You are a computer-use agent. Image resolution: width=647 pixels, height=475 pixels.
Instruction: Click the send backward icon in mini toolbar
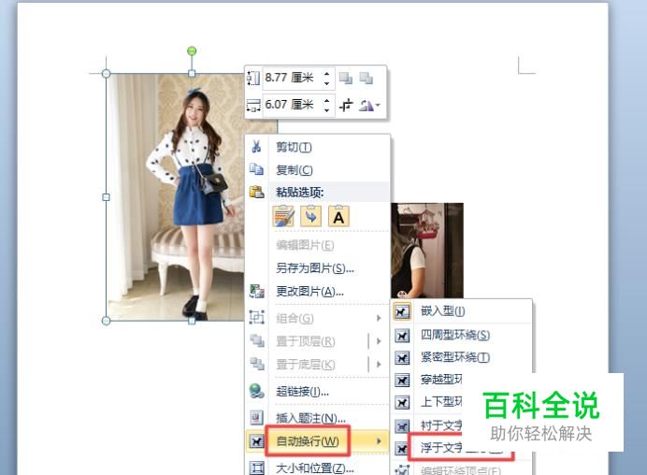click(x=366, y=78)
